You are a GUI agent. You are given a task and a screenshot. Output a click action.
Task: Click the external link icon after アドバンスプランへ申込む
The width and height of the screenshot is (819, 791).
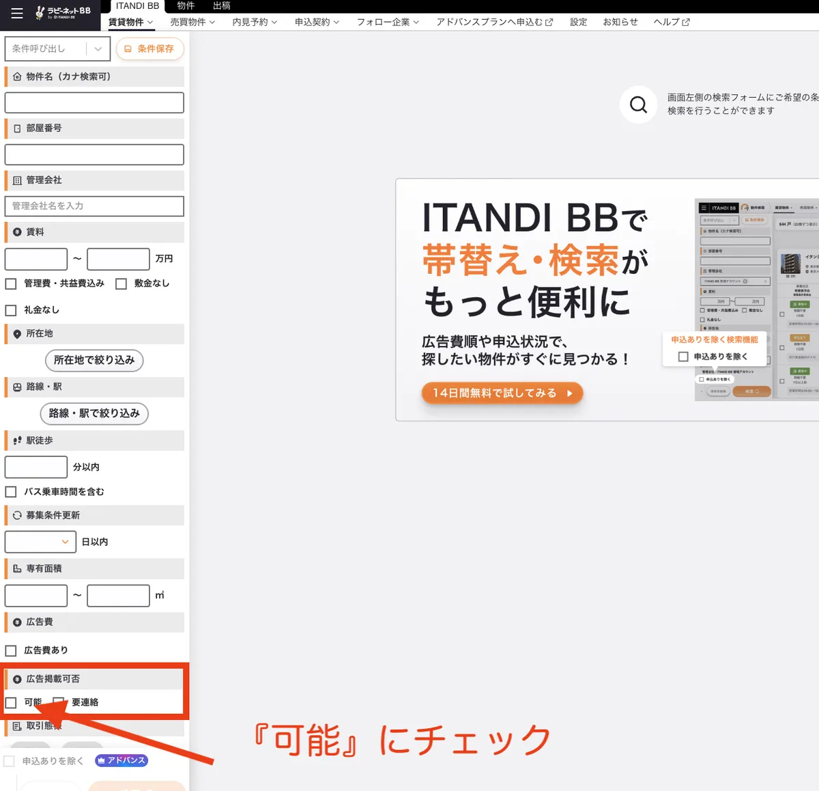[549, 22]
